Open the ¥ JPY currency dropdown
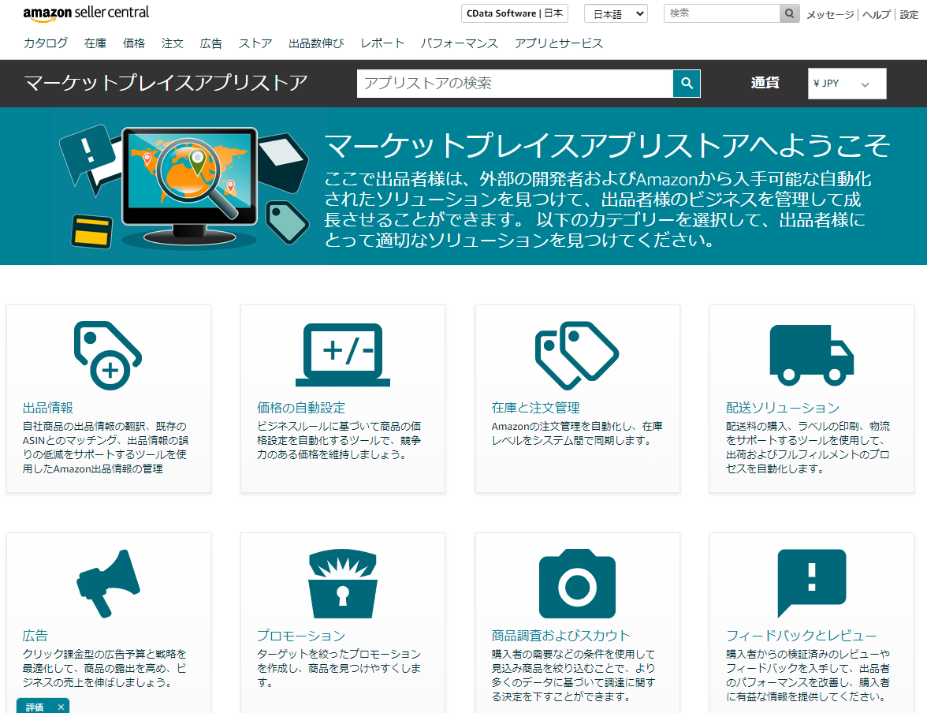 tap(847, 84)
